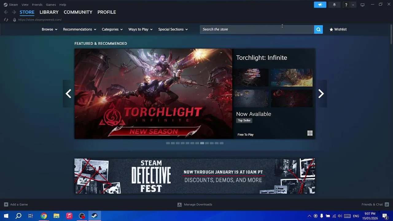Expand the Special Sections dropdown
This screenshot has height=221, width=393.
point(173,29)
